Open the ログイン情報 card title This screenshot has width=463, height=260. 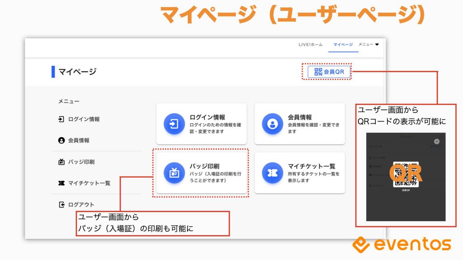tap(207, 117)
